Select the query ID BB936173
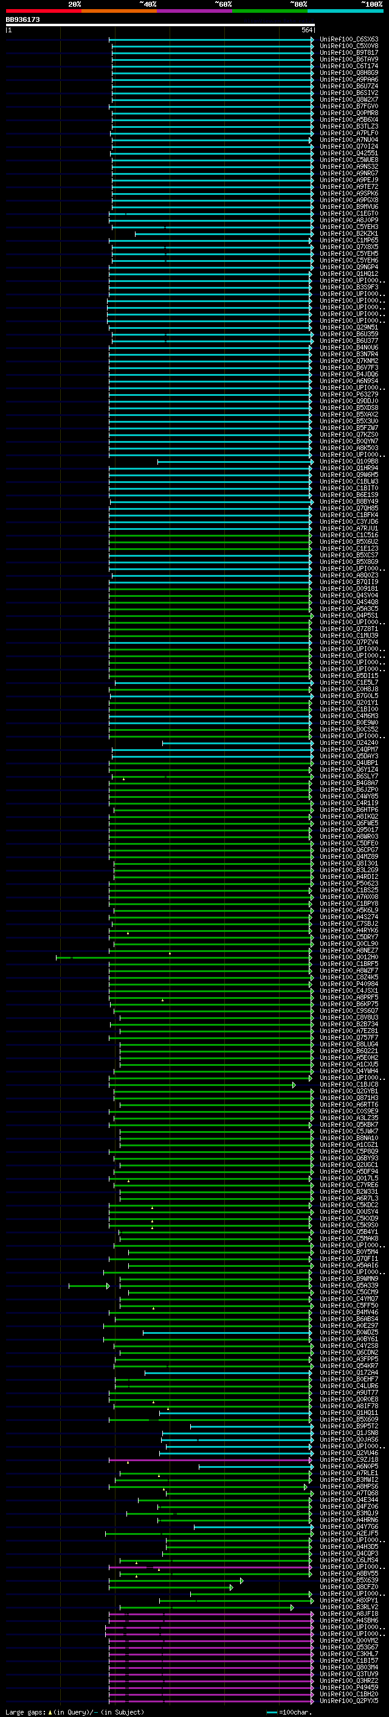The height and width of the screenshot is (1717, 389). 22,19
